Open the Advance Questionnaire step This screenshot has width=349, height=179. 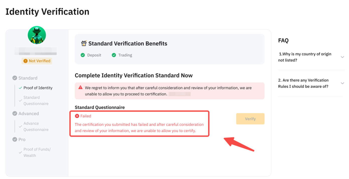point(36,126)
